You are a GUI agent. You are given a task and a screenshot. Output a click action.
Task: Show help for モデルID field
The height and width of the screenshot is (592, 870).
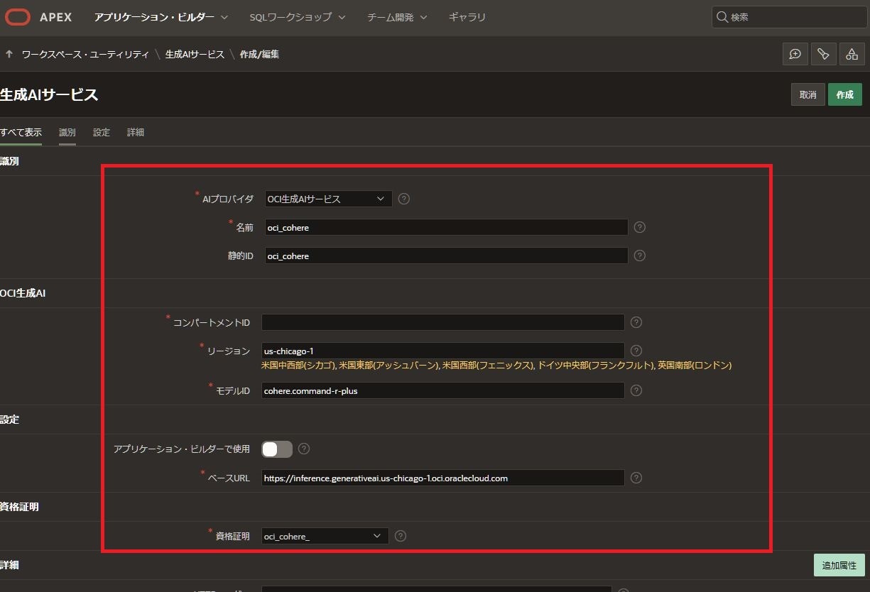(x=636, y=390)
